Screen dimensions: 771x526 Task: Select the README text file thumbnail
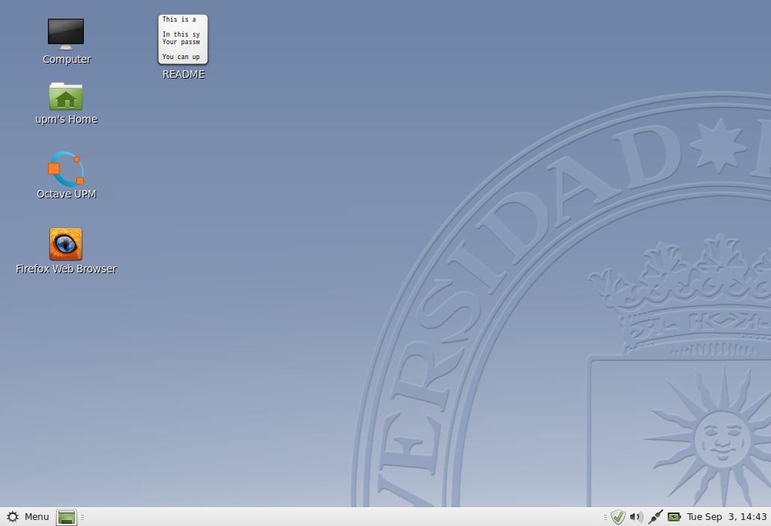pos(183,39)
